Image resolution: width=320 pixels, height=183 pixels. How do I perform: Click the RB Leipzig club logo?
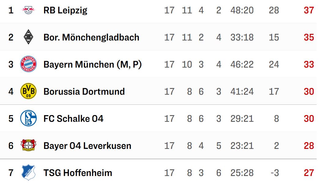[x=28, y=10]
